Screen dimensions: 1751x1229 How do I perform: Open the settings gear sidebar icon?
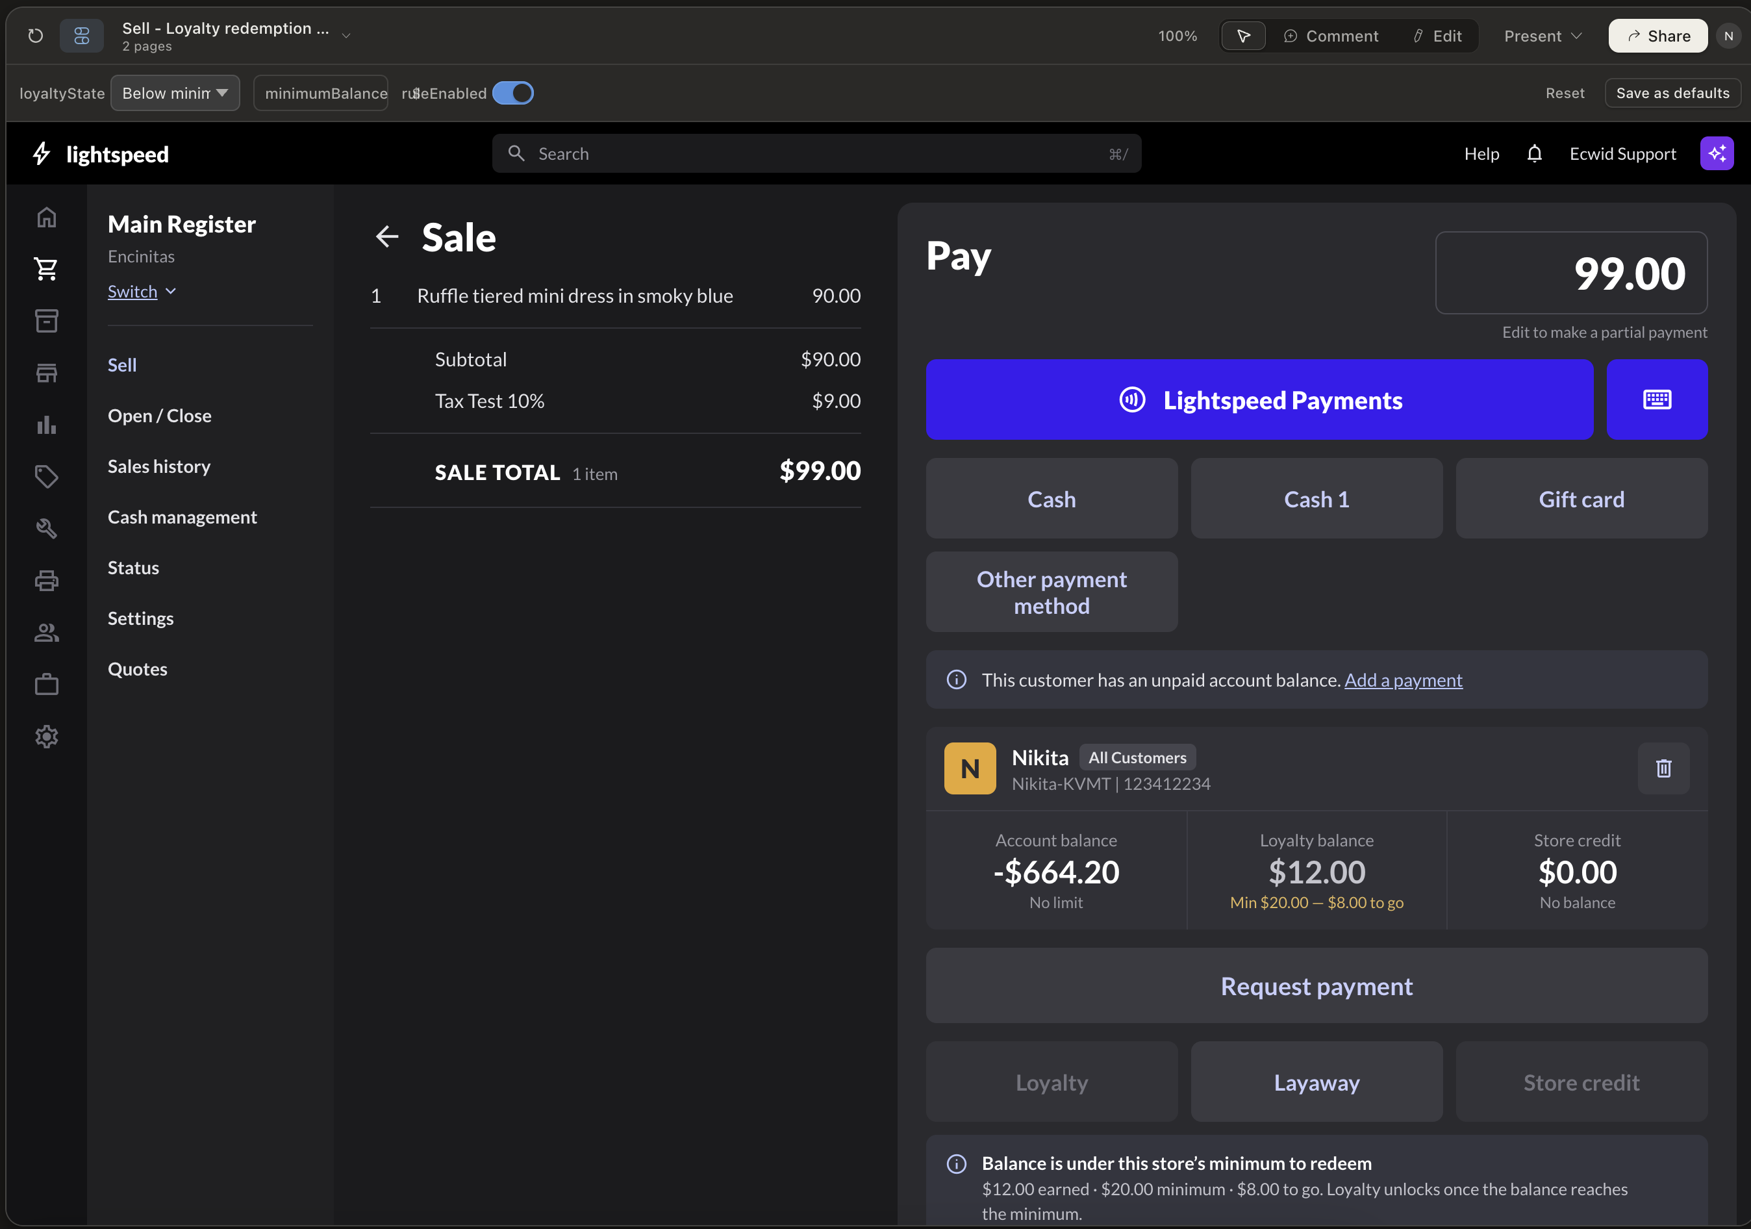47,736
